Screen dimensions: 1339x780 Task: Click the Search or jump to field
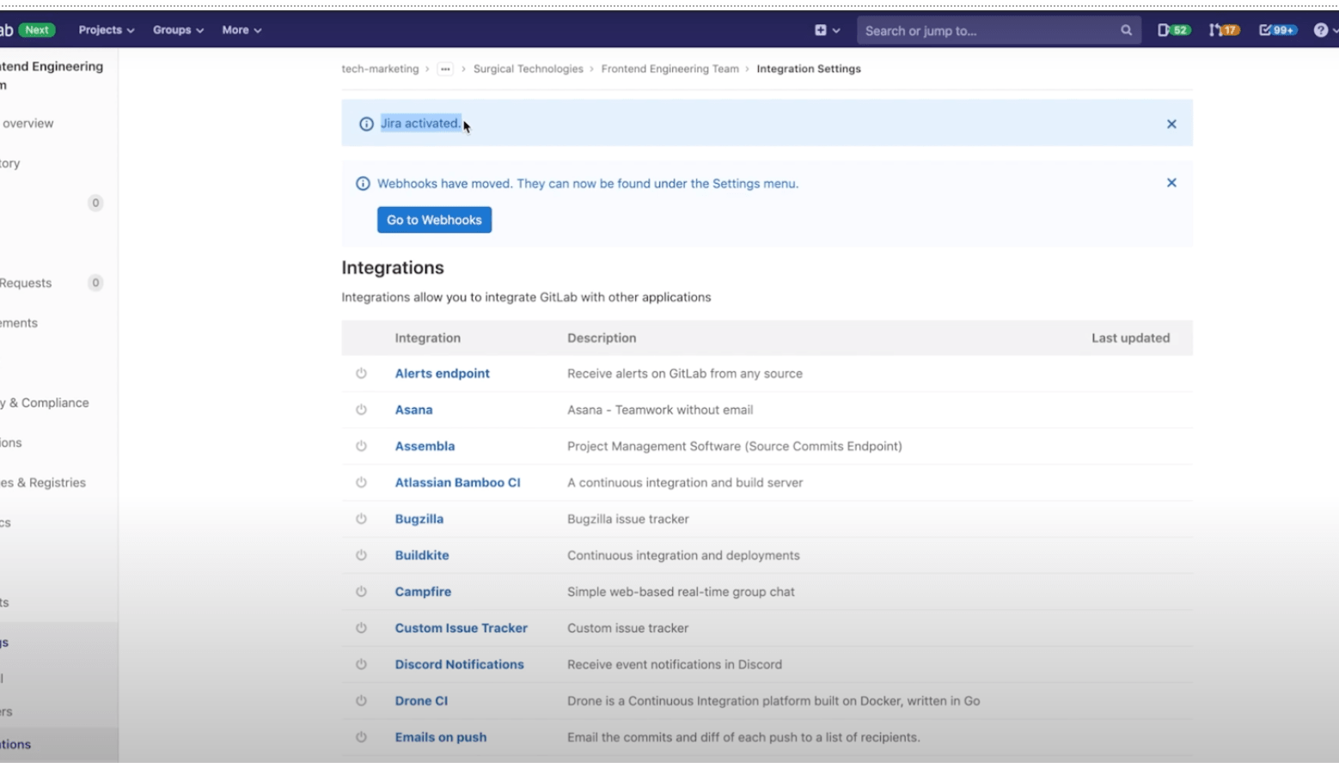[x=988, y=29]
